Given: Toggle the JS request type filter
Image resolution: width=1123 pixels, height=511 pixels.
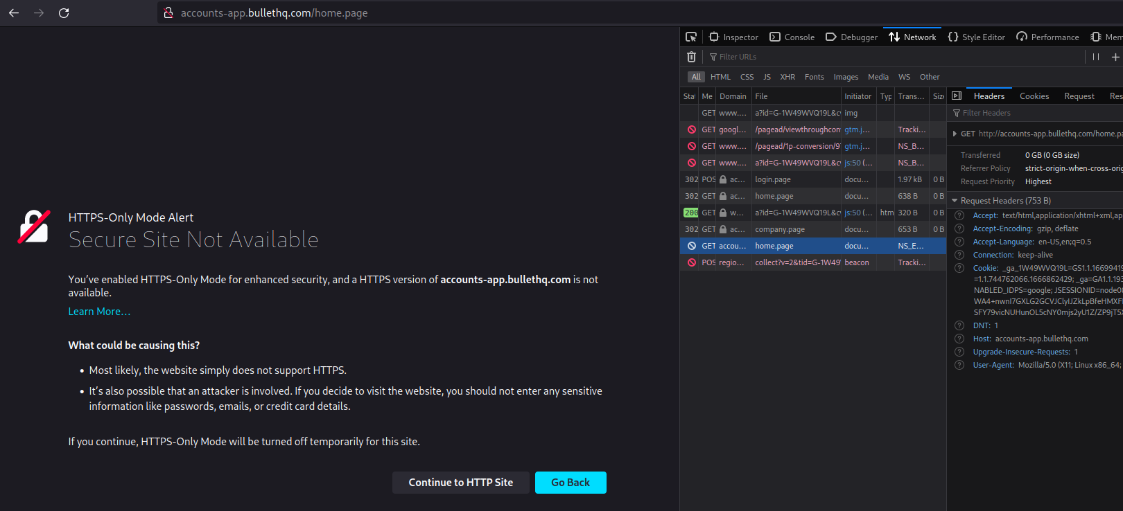Looking at the screenshot, I should point(767,77).
